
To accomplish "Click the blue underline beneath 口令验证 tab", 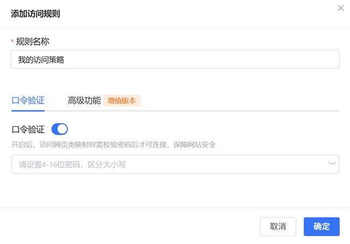I will 27,110.
